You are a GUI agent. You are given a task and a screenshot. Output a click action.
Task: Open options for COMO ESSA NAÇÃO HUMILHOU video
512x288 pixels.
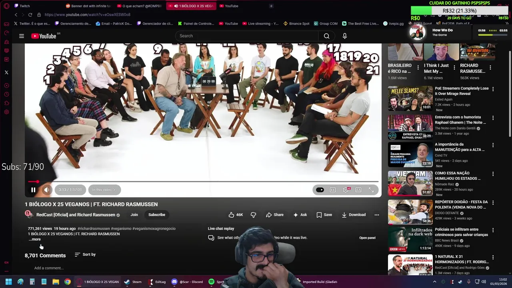click(493, 174)
